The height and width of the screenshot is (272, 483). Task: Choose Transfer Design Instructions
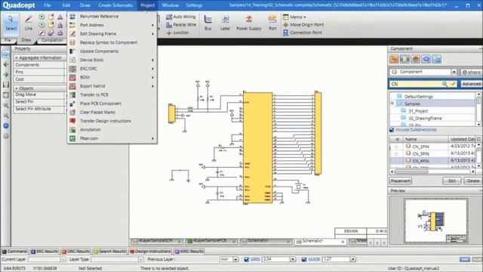(112, 121)
